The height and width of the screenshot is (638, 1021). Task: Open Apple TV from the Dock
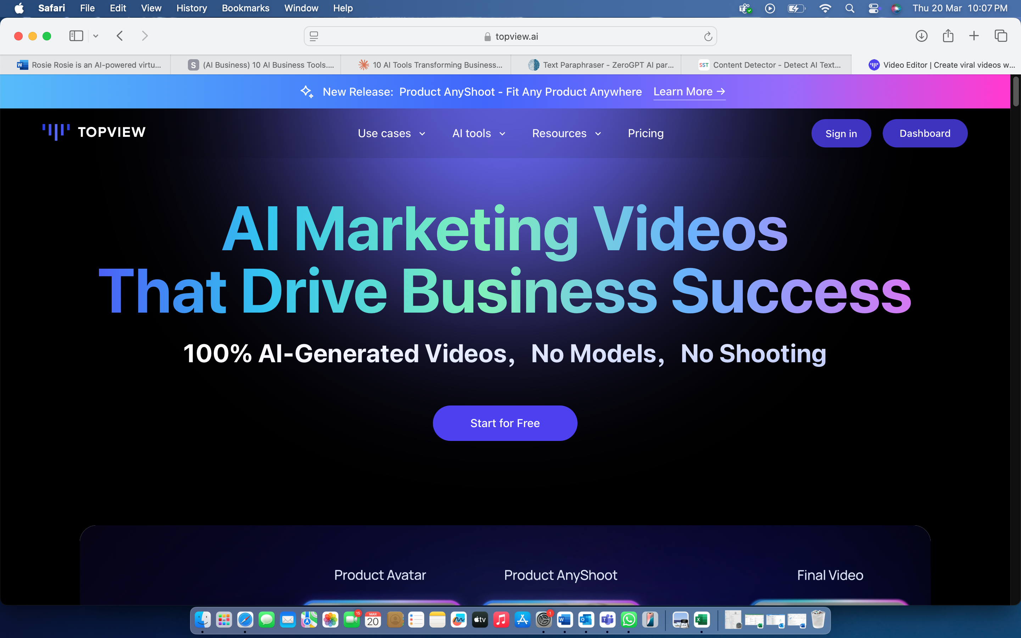tap(480, 620)
